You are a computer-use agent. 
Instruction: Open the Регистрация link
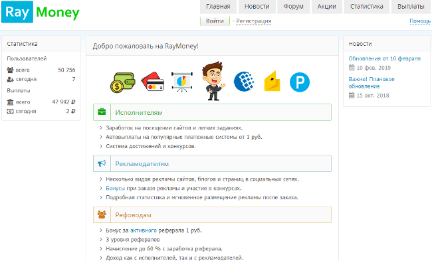(254, 21)
